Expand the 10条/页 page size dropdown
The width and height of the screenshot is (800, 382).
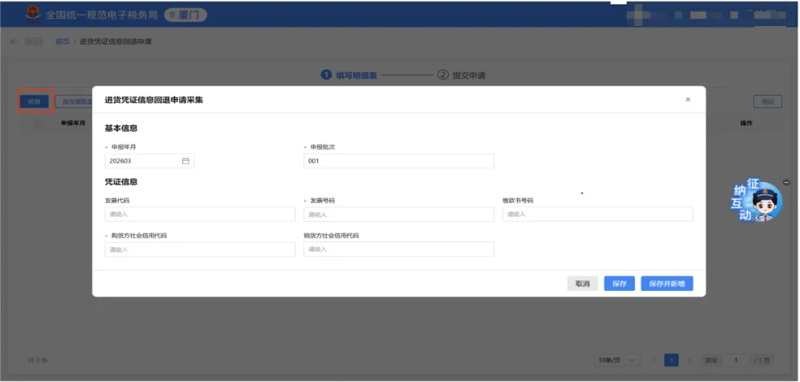617,360
